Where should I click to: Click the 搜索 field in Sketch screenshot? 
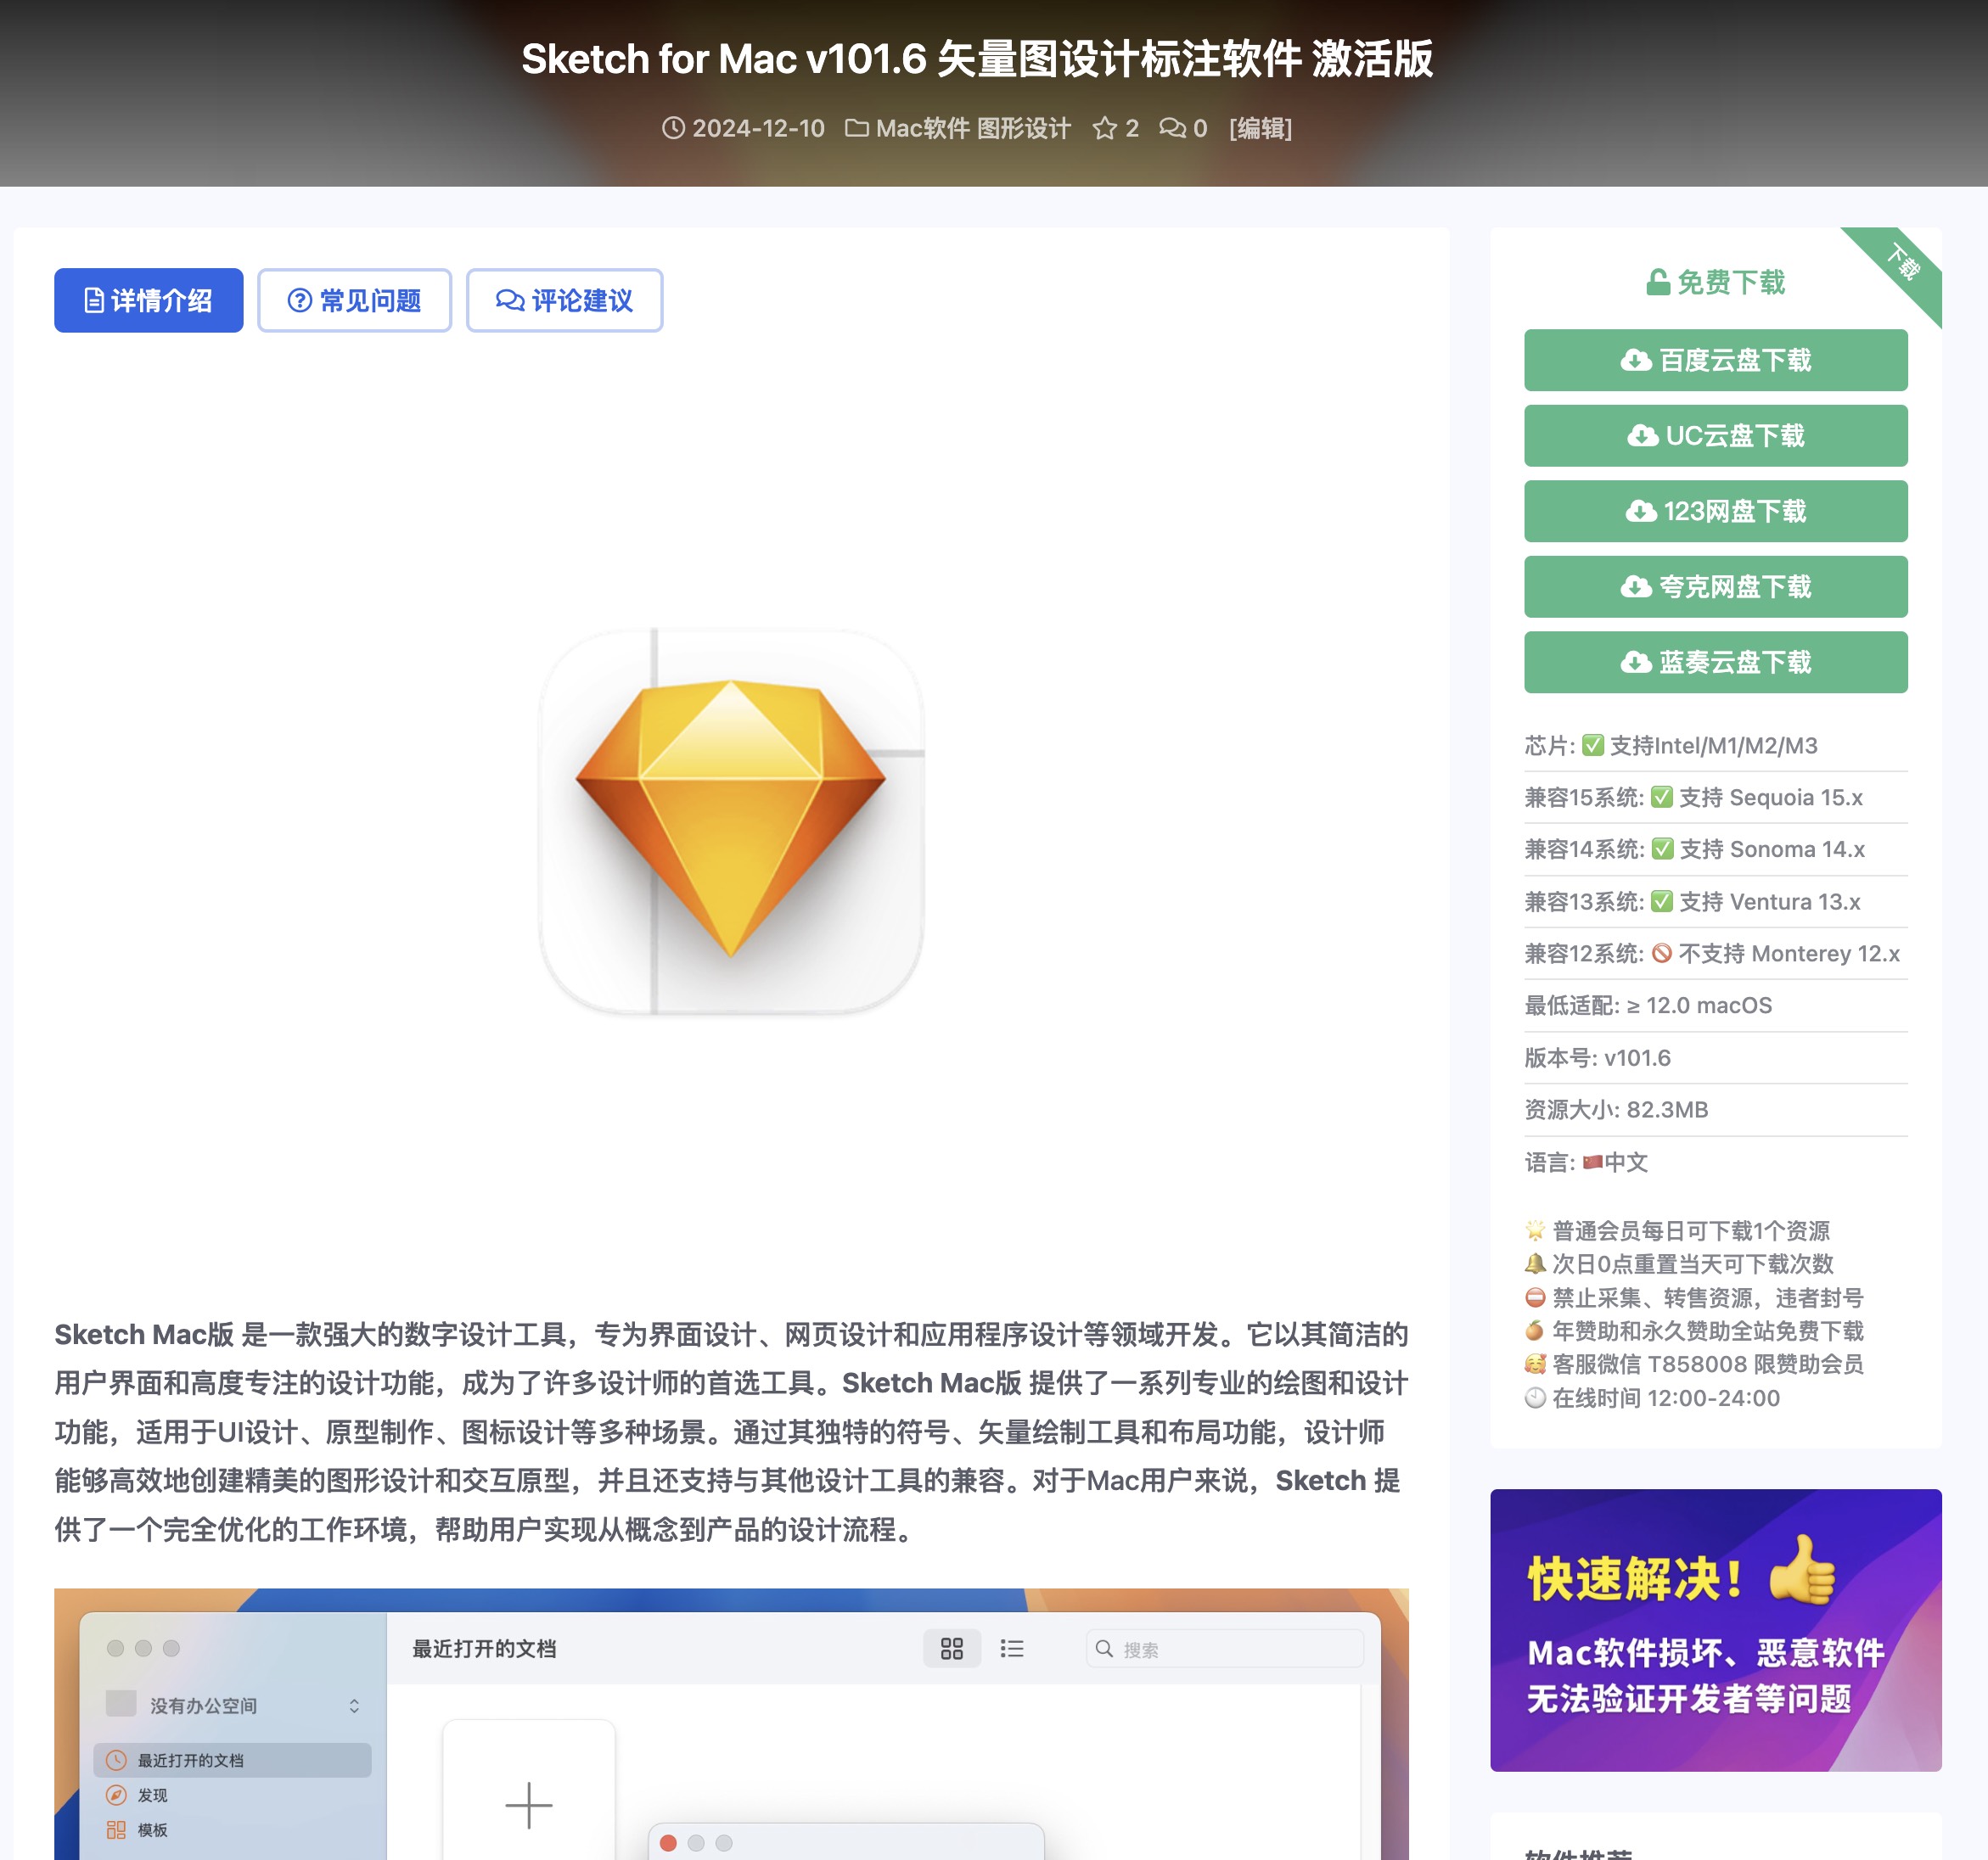tap(1224, 1648)
